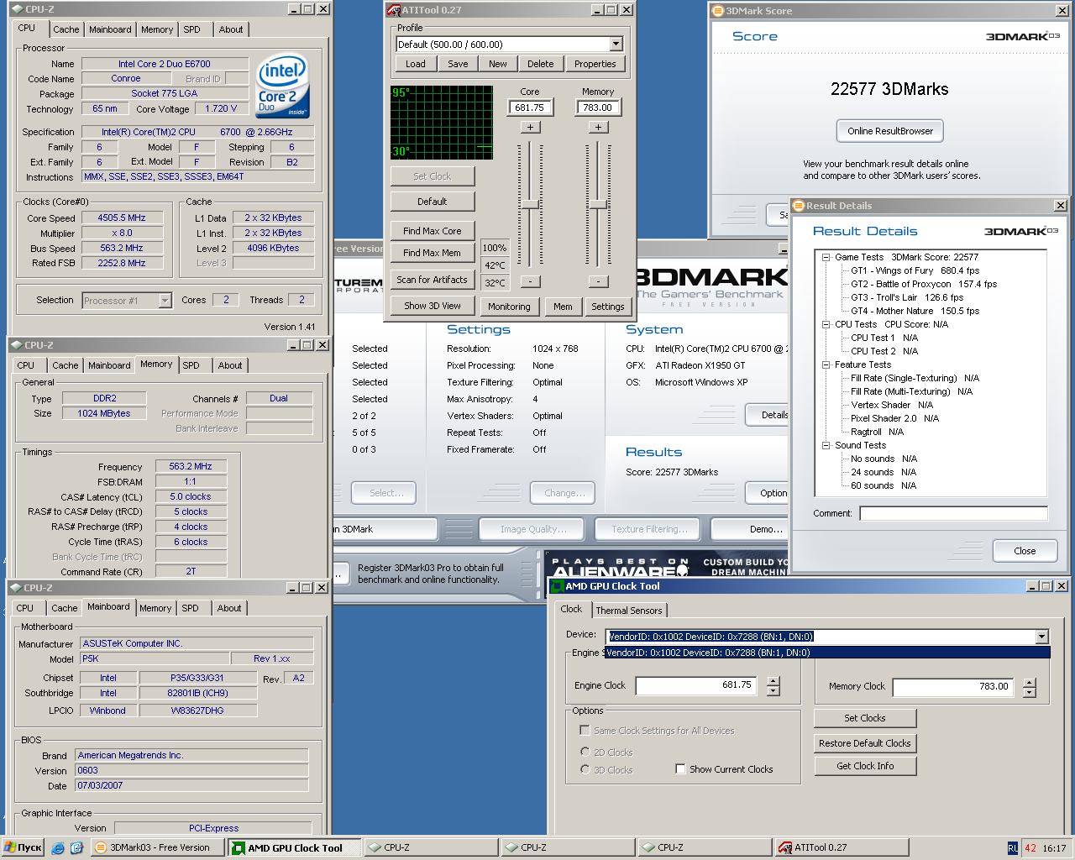Collapse the Game Tests tree node
Viewport: 1075px width, 860px height.
[x=826, y=257]
